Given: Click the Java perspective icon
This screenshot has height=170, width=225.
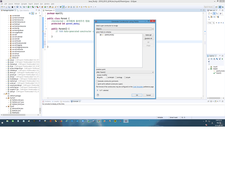Looking at the screenshot, I should point(220,7).
